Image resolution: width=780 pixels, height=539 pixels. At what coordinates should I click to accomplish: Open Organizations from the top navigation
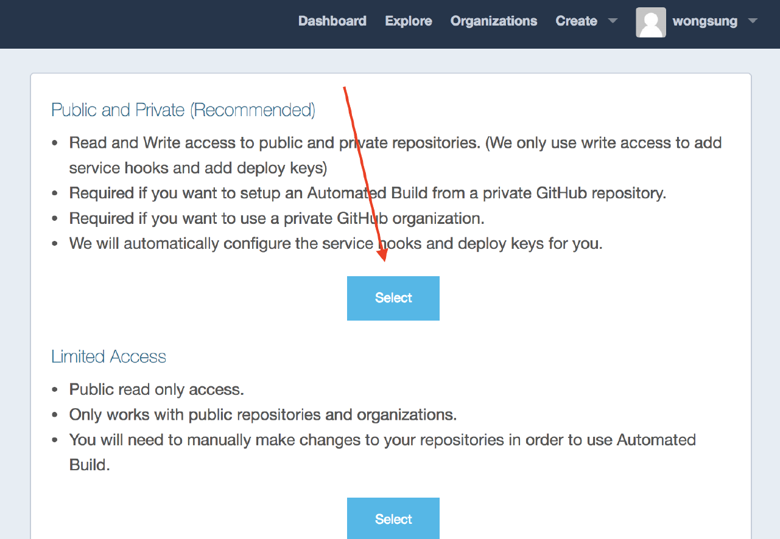[x=494, y=21]
